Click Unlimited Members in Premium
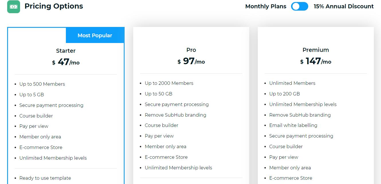The width and height of the screenshot is (381, 184). coord(292,83)
